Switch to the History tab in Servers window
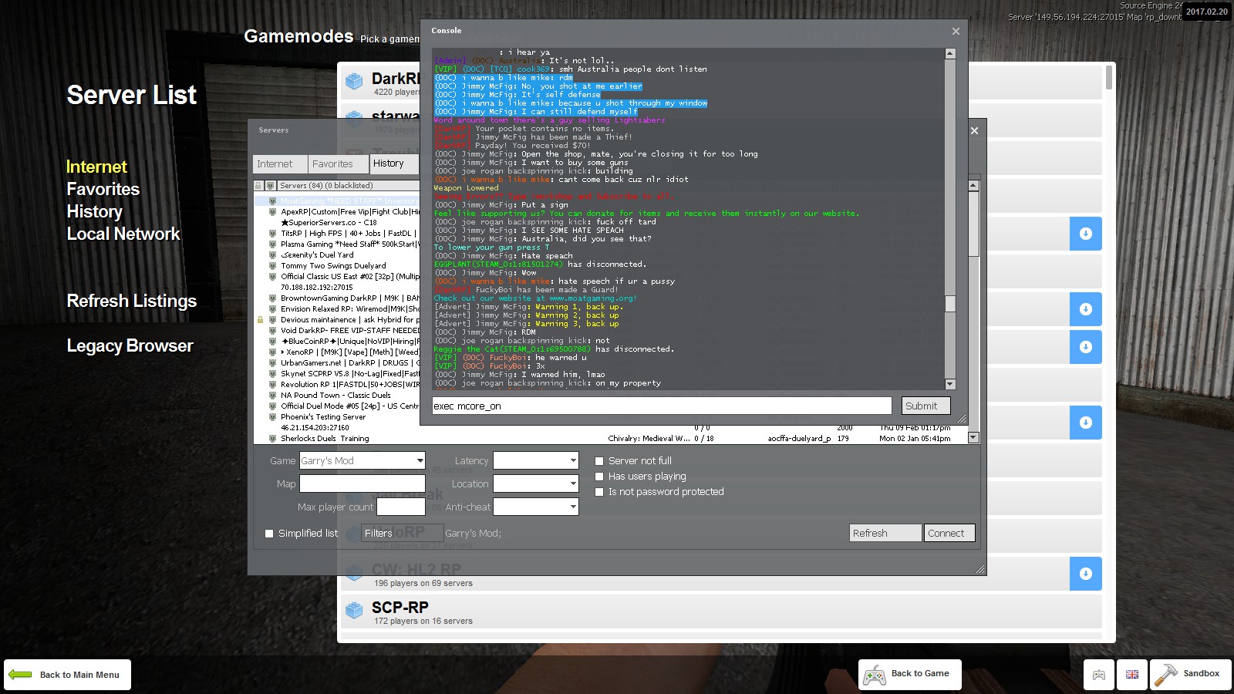 (394, 163)
